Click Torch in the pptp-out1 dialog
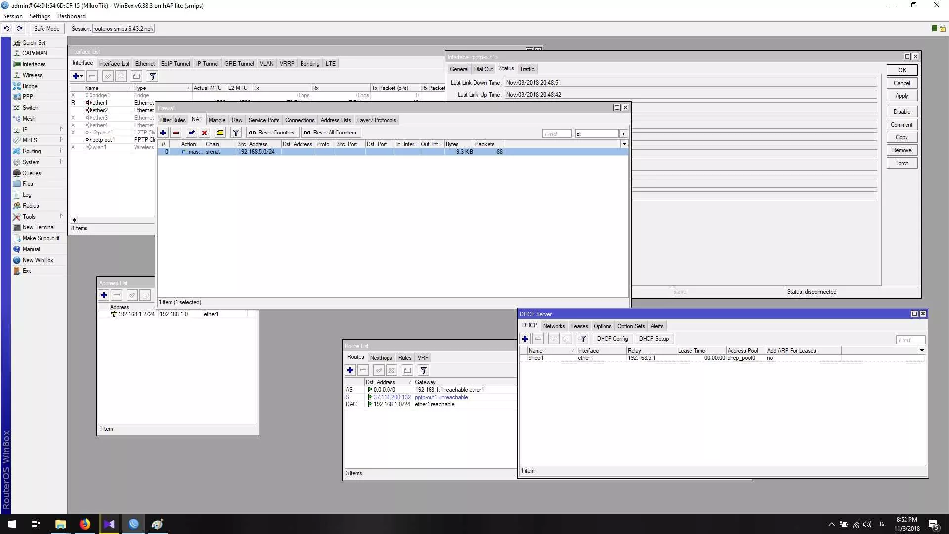Image resolution: width=949 pixels, height=534 pixels. pyautogui.click(x=902, y=163)
